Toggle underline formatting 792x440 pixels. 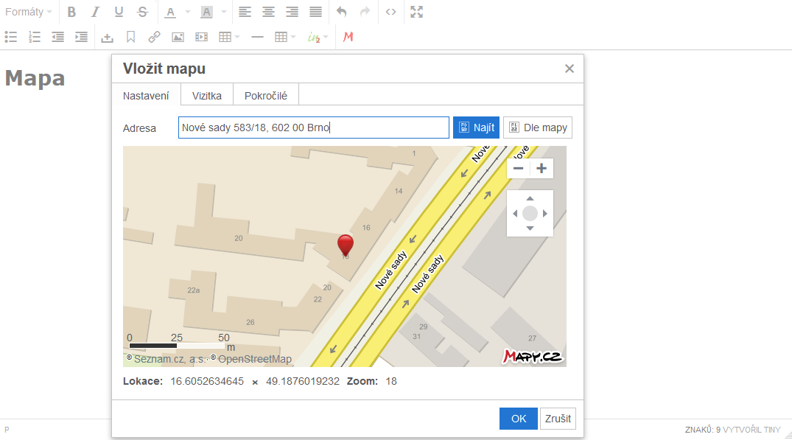119,12
